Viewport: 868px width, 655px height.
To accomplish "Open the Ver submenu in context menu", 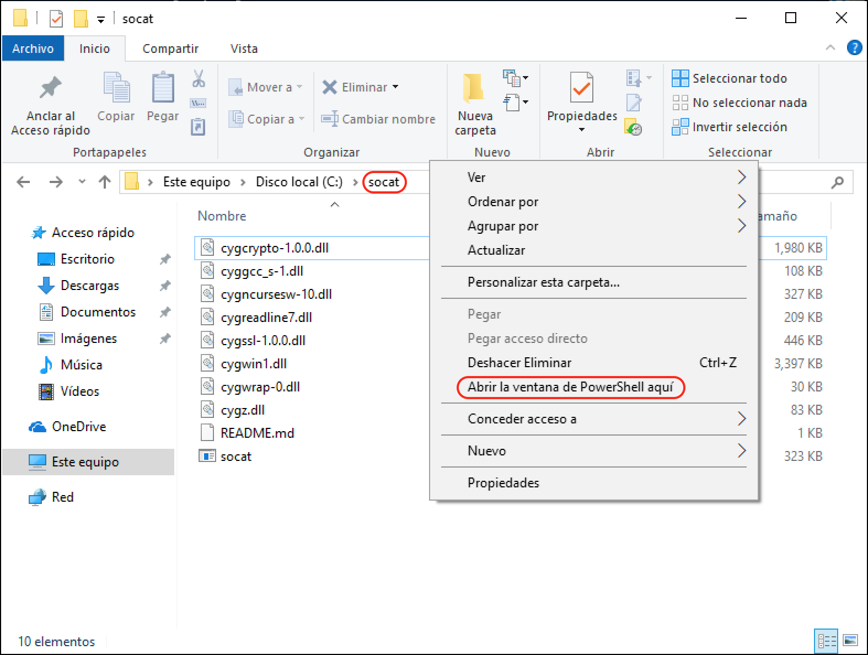I will pos(594,177).
